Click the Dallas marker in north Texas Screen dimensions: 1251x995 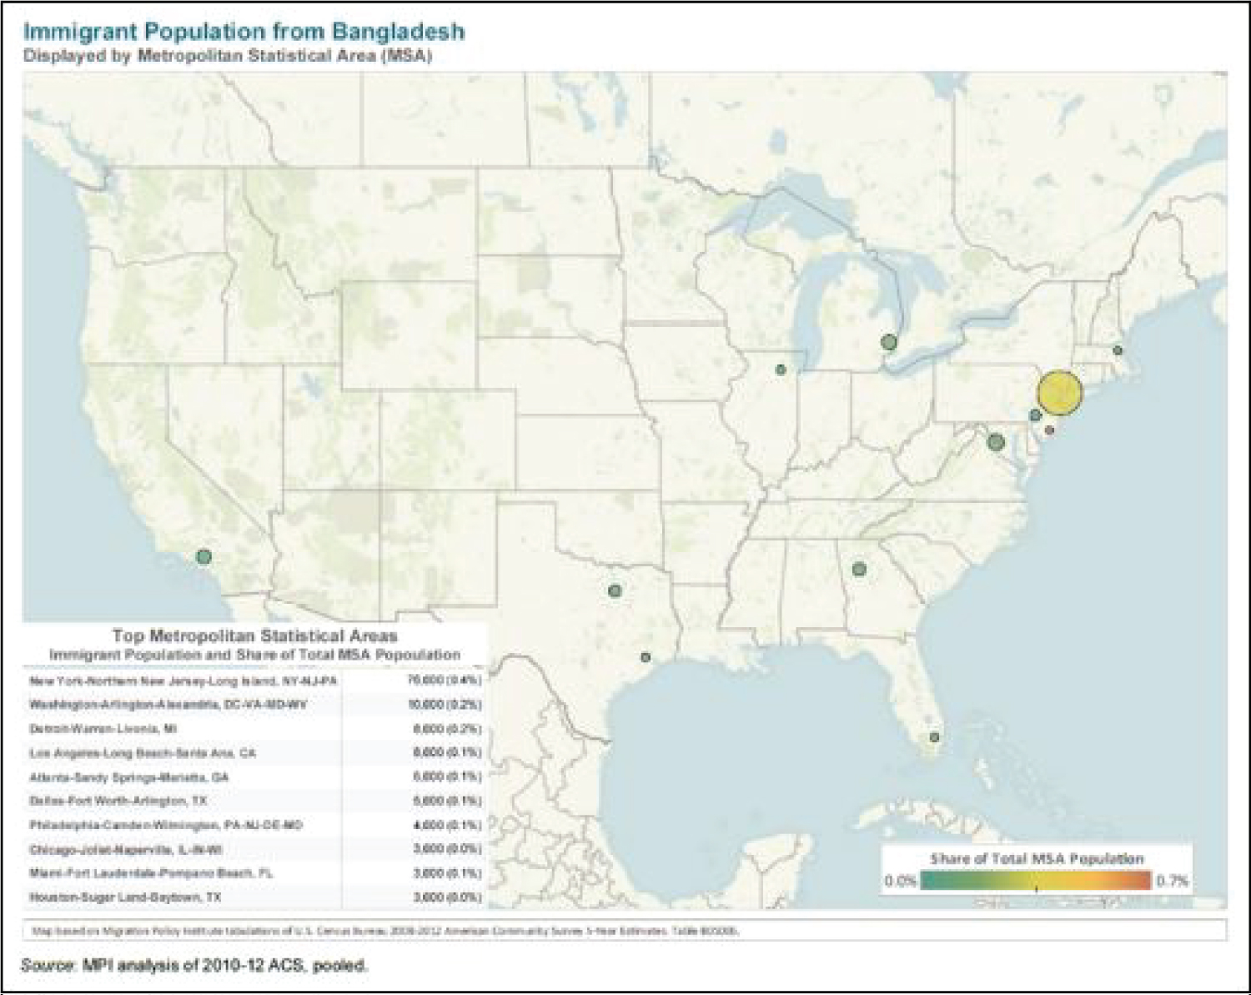pyautogui.click(x=615, y=590)
